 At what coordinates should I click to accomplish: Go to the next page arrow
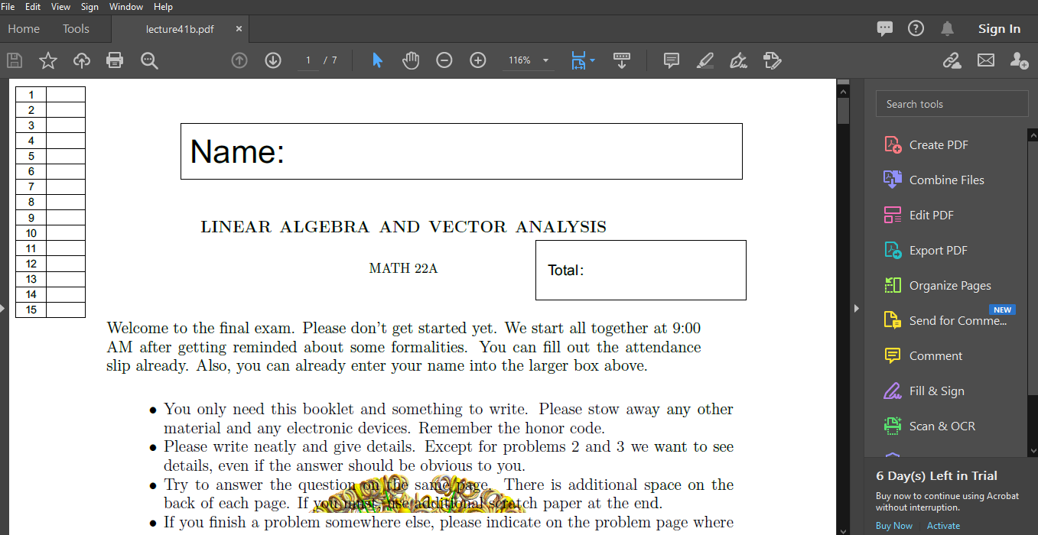(x=273, y=60)
